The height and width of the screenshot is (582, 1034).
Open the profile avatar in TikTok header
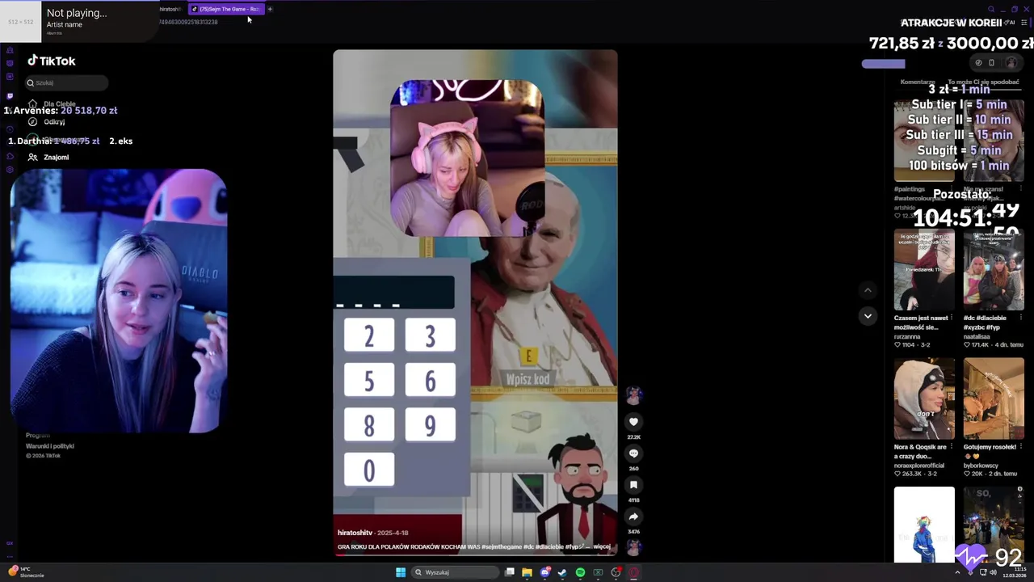click(1011, 62)
